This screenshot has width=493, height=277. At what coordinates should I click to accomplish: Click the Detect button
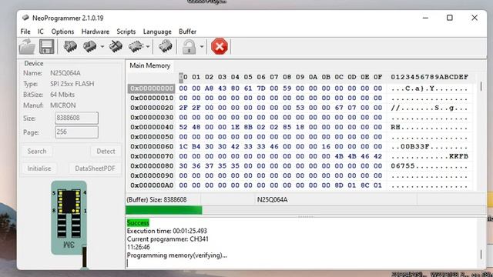(106, 152)
